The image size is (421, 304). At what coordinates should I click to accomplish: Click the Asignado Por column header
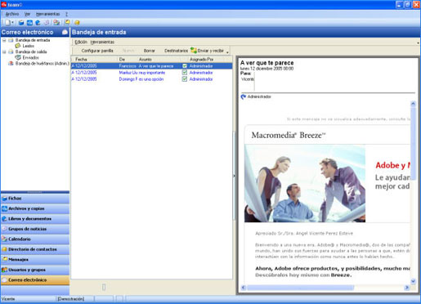210,59
